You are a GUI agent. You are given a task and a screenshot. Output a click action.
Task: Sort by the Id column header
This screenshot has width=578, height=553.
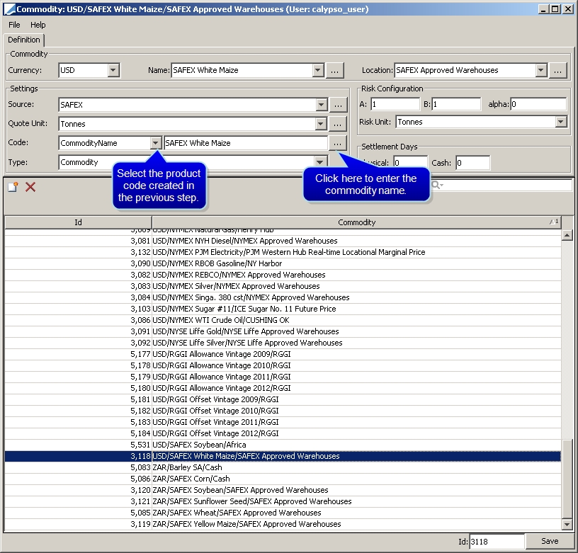pos(78,222)
